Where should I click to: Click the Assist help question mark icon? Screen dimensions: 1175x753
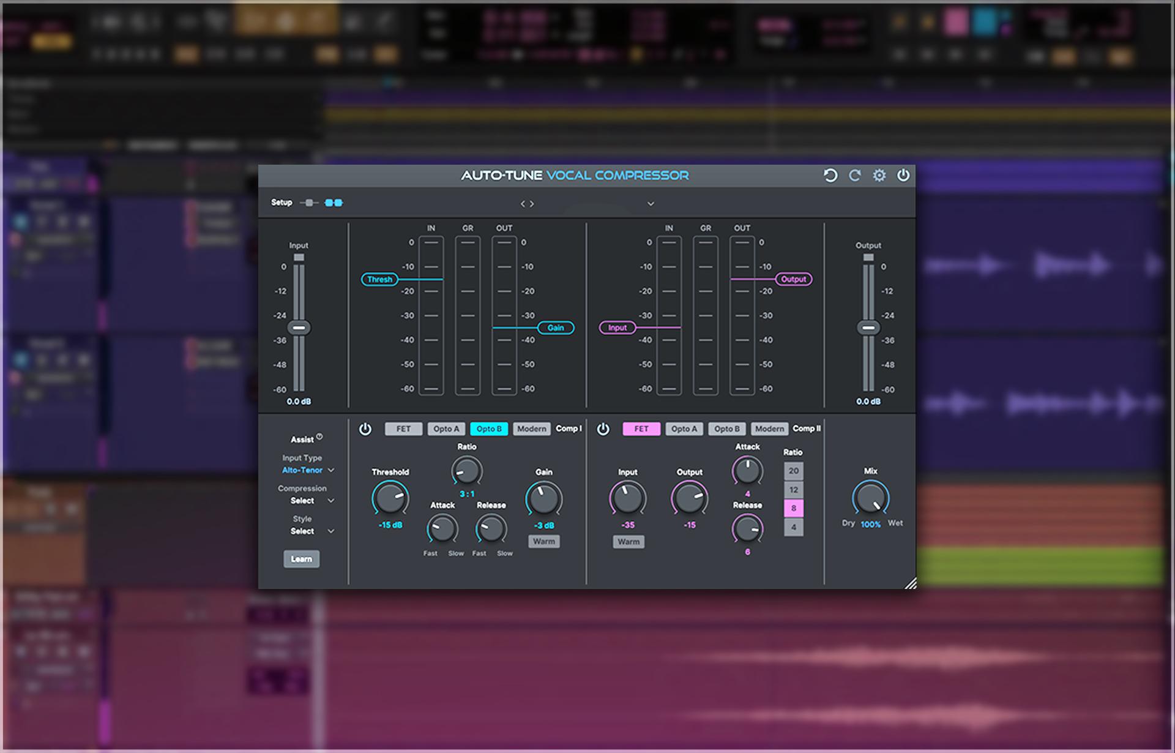click(x=319, y=436)
